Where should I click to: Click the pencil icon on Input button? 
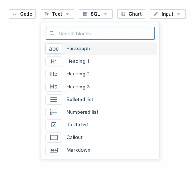pos(156,14)
